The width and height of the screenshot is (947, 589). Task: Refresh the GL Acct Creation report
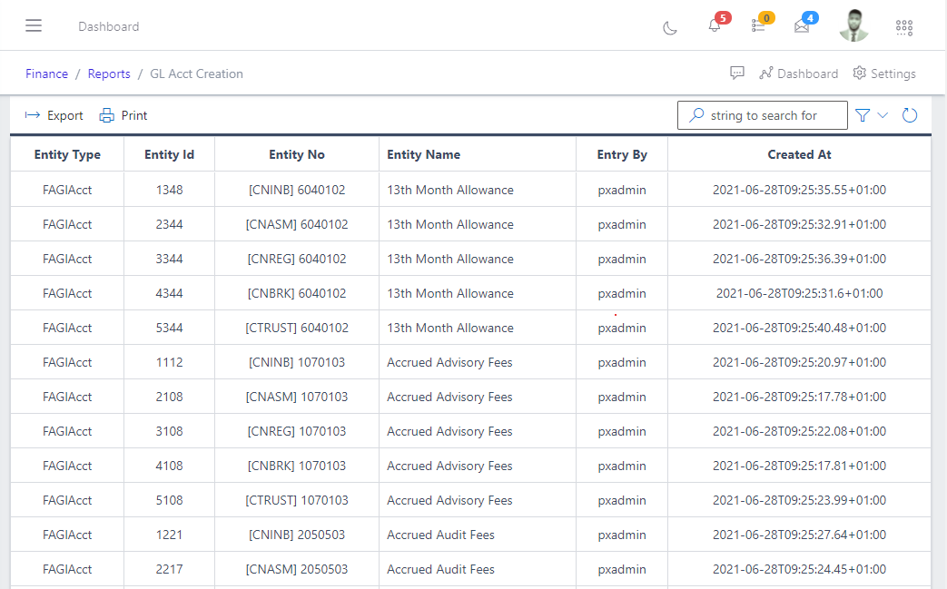tap(910, 115)
